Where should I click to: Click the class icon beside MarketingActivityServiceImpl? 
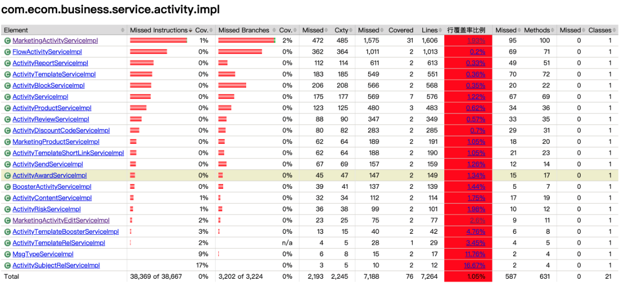click(x=7, y=41)
